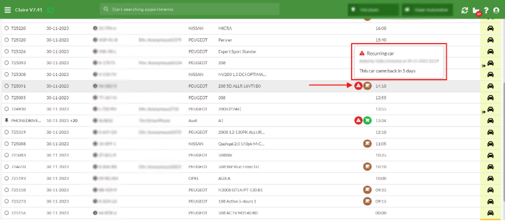
Task: Click the coffee cup icon on row 725118
Action: [x=367, y=190]
